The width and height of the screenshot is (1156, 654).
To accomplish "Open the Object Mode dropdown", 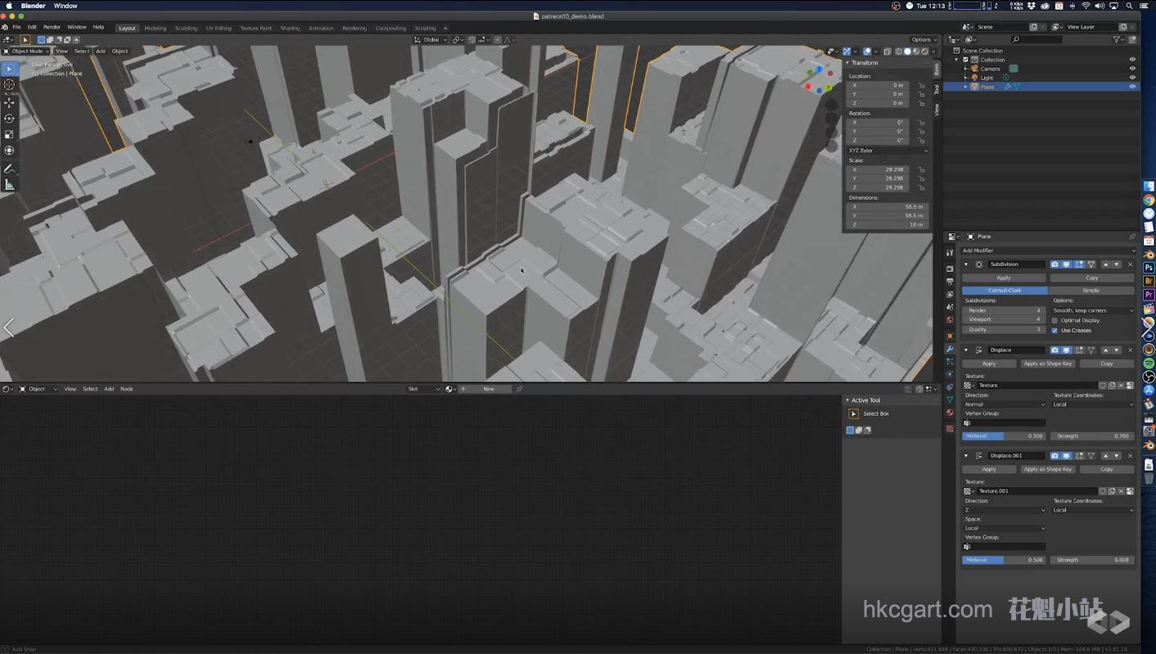I will point(28,51).
